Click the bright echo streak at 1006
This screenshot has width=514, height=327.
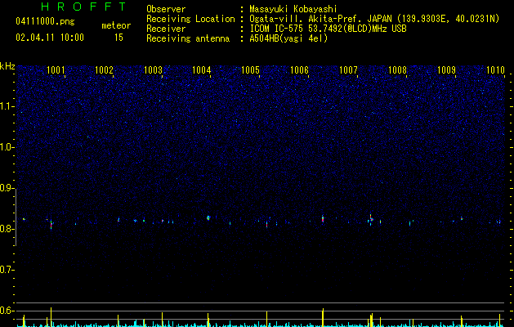pos(323,219)
